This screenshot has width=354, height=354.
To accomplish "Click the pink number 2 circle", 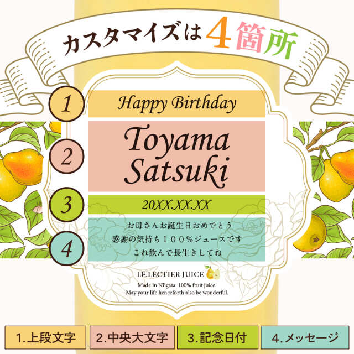I will click(x=66, y=157).
